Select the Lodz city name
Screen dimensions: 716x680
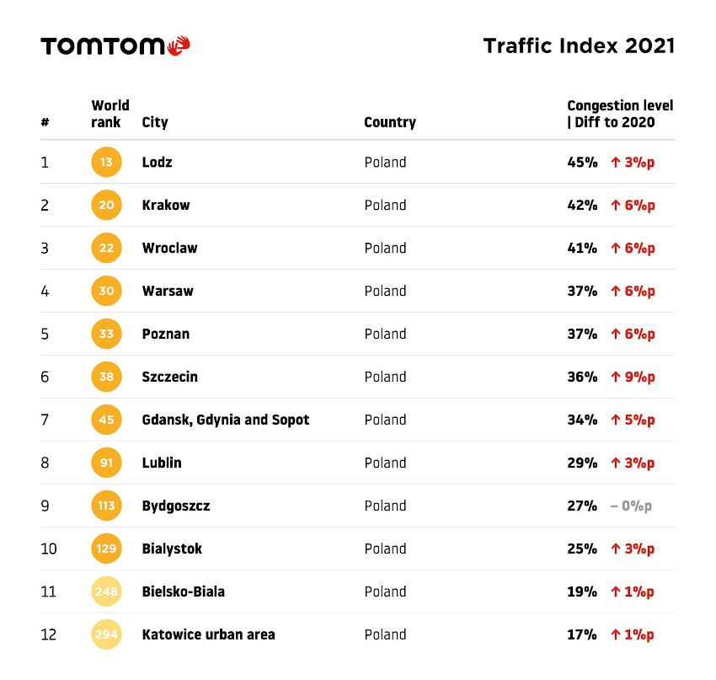pos(158,163)
